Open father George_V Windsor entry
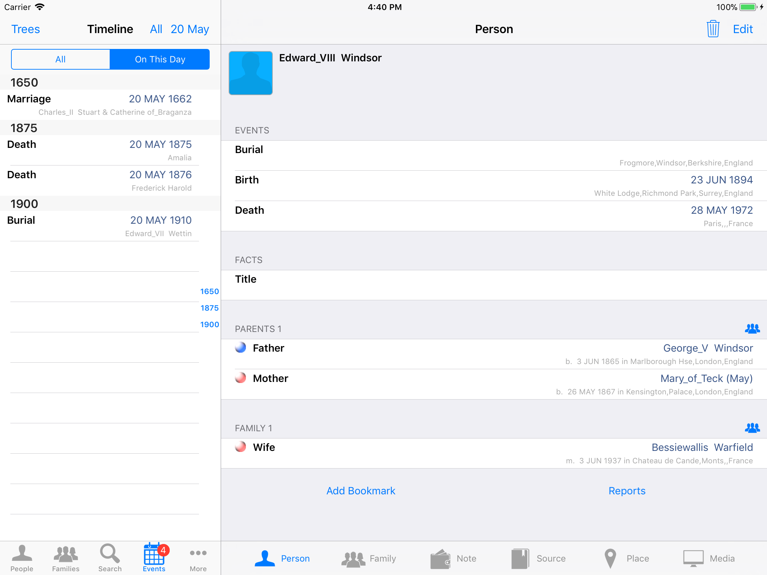Image resolution: width=767 pixels, height=575 pixels. (x=707, y=348)
